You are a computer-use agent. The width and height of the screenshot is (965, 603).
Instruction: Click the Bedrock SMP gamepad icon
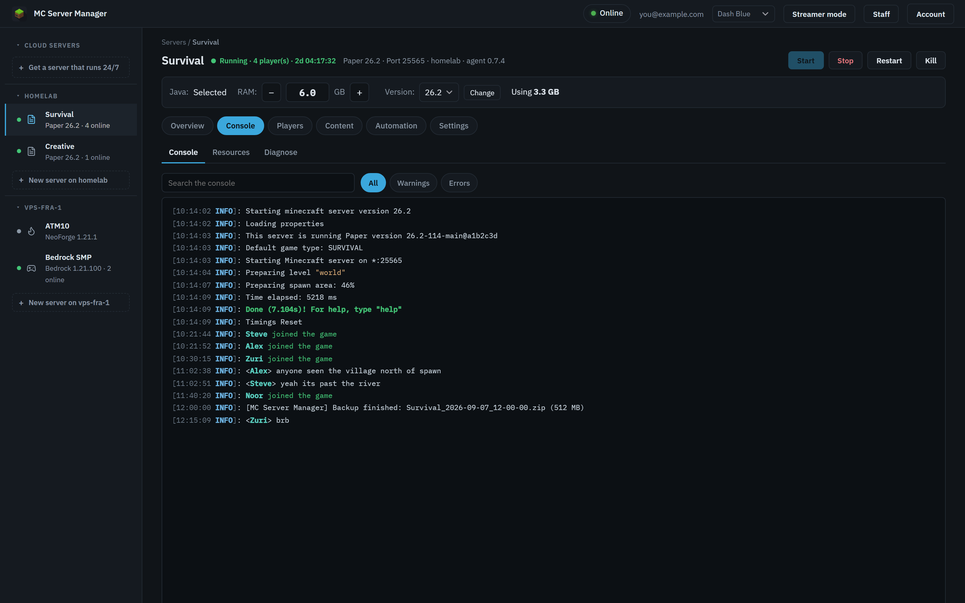31,268
